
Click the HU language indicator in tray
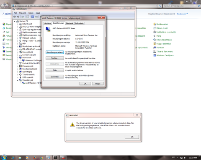(173, 157)
